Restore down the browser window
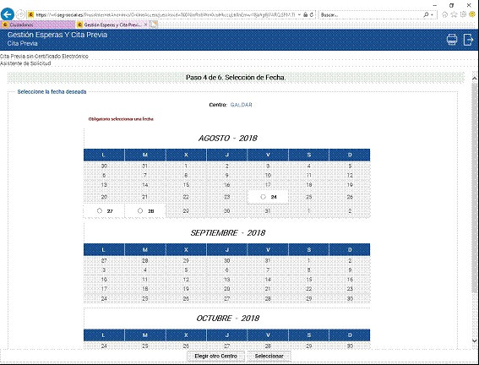 point(451,5)
